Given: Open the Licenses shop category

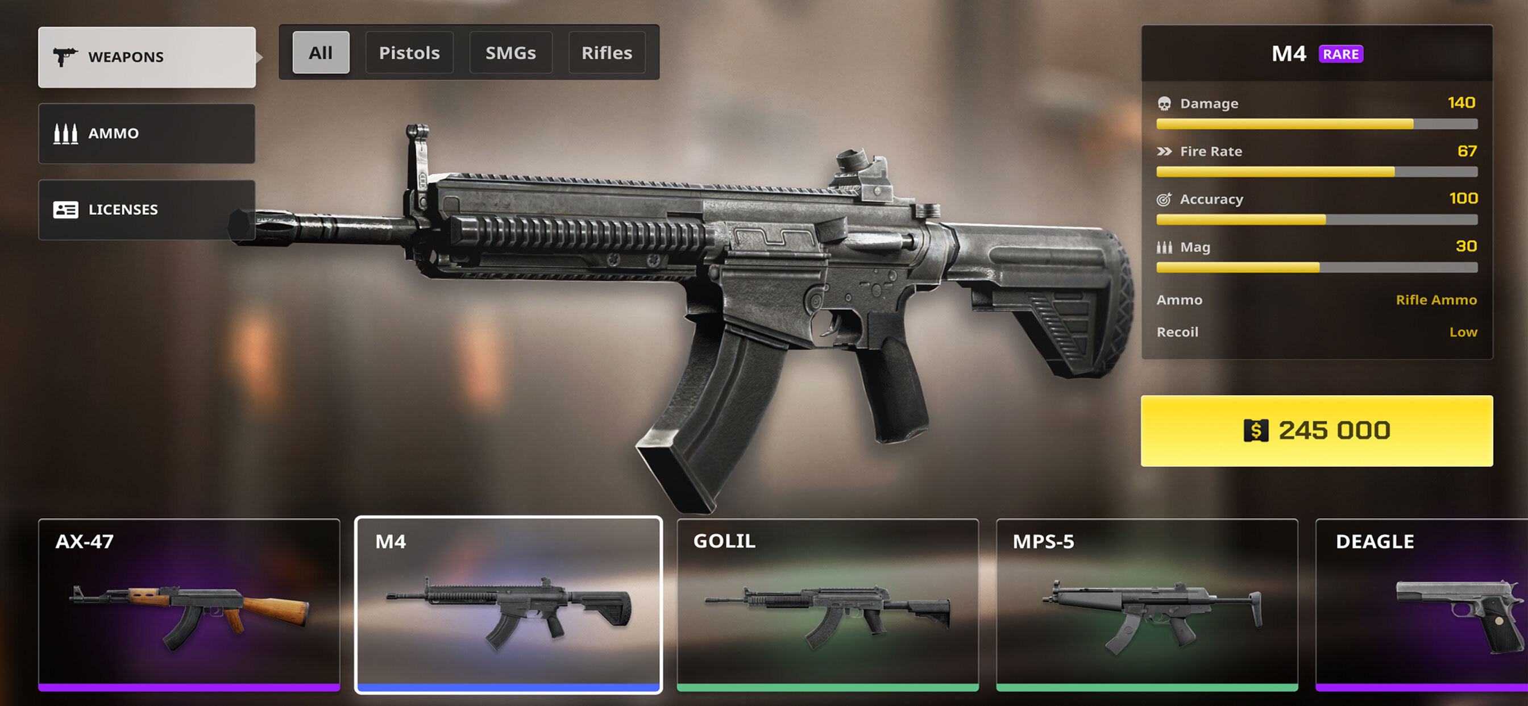Looking at the screenshot, I should click(x=147, y=209).
